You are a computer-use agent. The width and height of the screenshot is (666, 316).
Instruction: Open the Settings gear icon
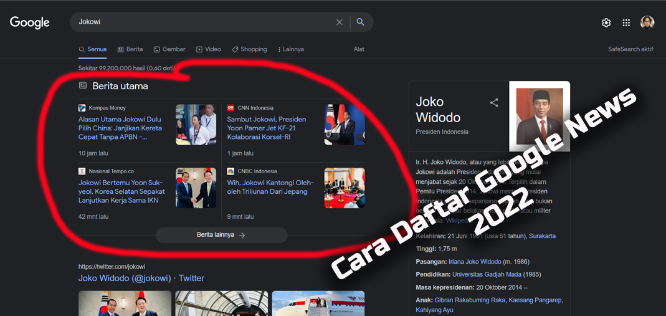point(606,23)
